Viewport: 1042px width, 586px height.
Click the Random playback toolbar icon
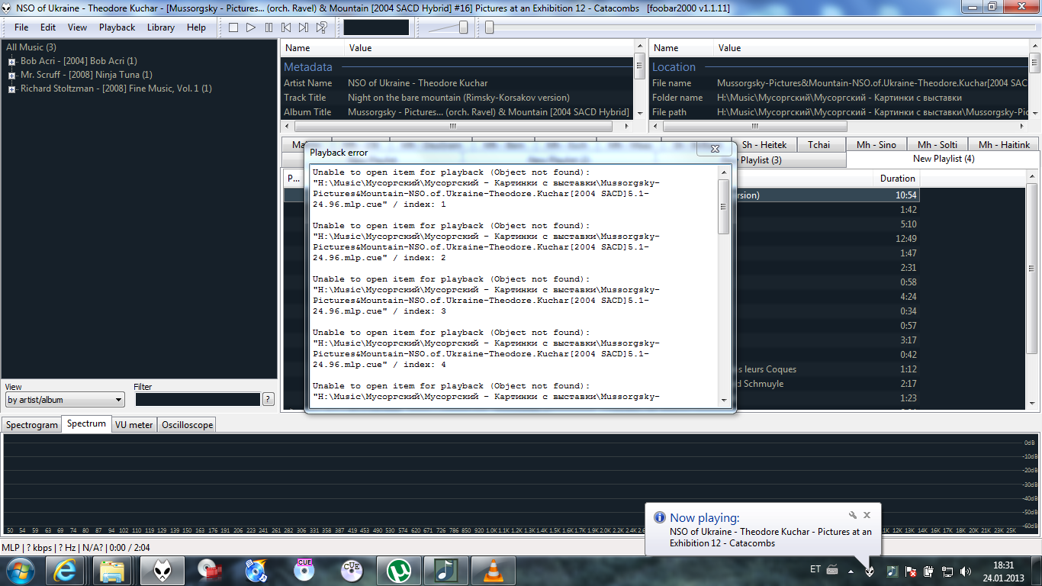(321, 27)
